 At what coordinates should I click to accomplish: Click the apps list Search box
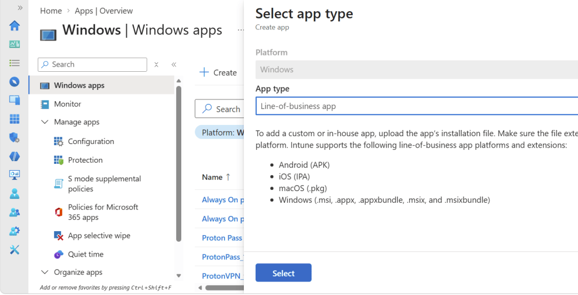(220, 109)
